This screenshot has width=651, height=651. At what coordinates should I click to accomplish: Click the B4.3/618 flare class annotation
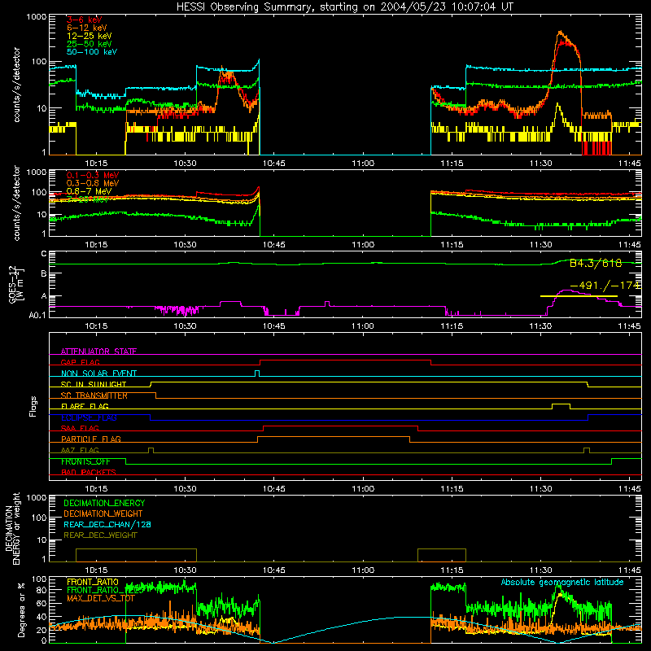(x=596, y=263)
